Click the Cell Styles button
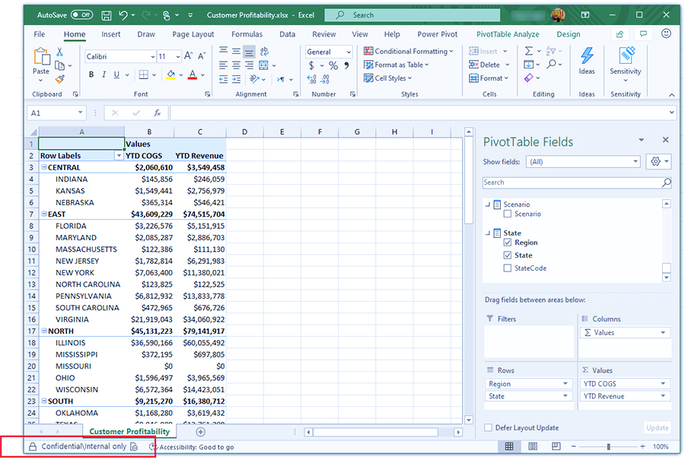 388,78
